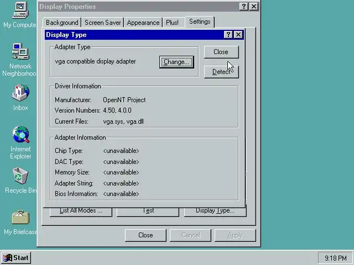Click Change... adapter type button
Viewport: 354px width, 265px height.
pos(176,62)
